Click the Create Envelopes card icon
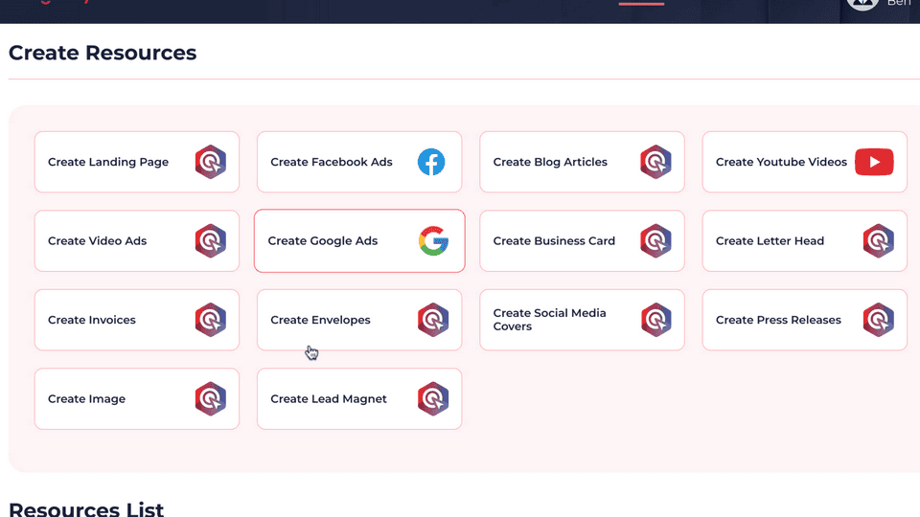The image size is (920, 517). [433, 320]
